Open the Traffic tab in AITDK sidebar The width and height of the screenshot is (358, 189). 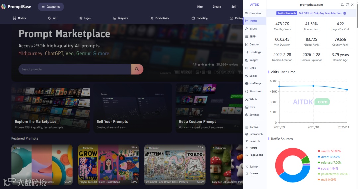click(x=255, y=21)
